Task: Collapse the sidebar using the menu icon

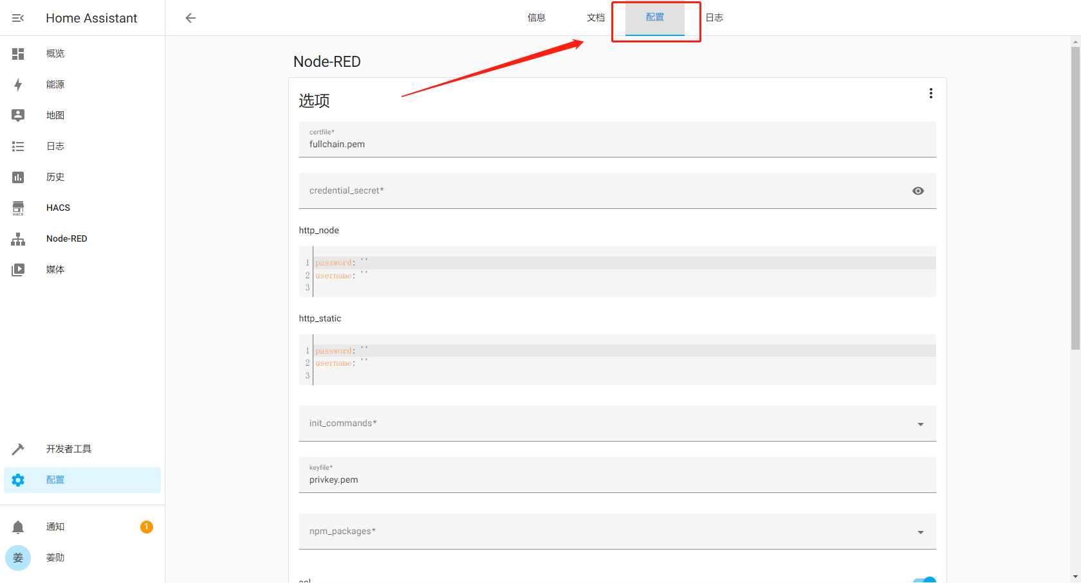Action: pyautogui.click(x=18, y=18)
